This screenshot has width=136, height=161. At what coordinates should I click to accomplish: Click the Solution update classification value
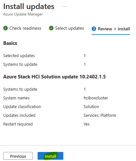pyautogui.click(x=91, y=107)
